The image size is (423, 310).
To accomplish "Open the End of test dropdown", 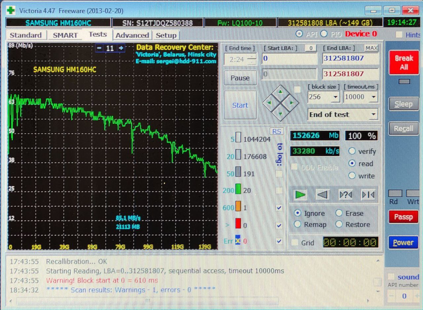I will coord(373,115).
